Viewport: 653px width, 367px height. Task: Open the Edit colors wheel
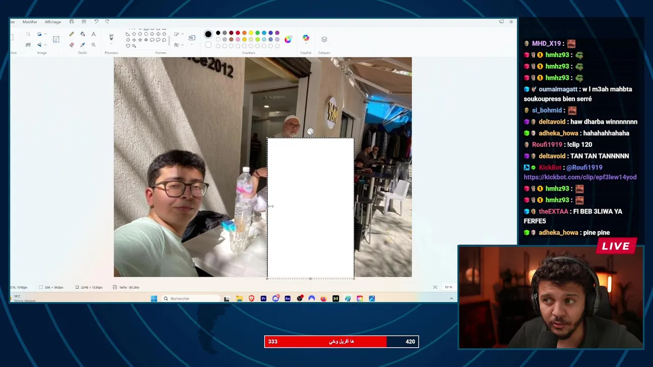coord(288,39)
